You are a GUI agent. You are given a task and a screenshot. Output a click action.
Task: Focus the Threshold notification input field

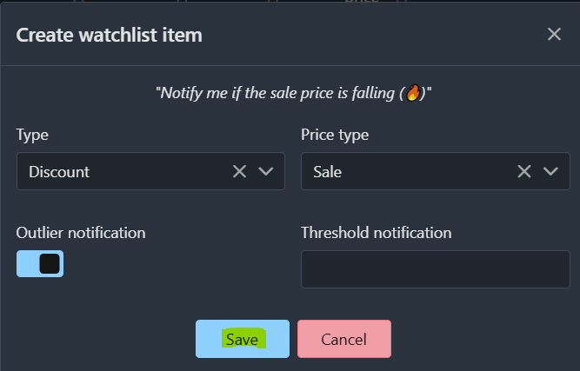click(435, 269)
